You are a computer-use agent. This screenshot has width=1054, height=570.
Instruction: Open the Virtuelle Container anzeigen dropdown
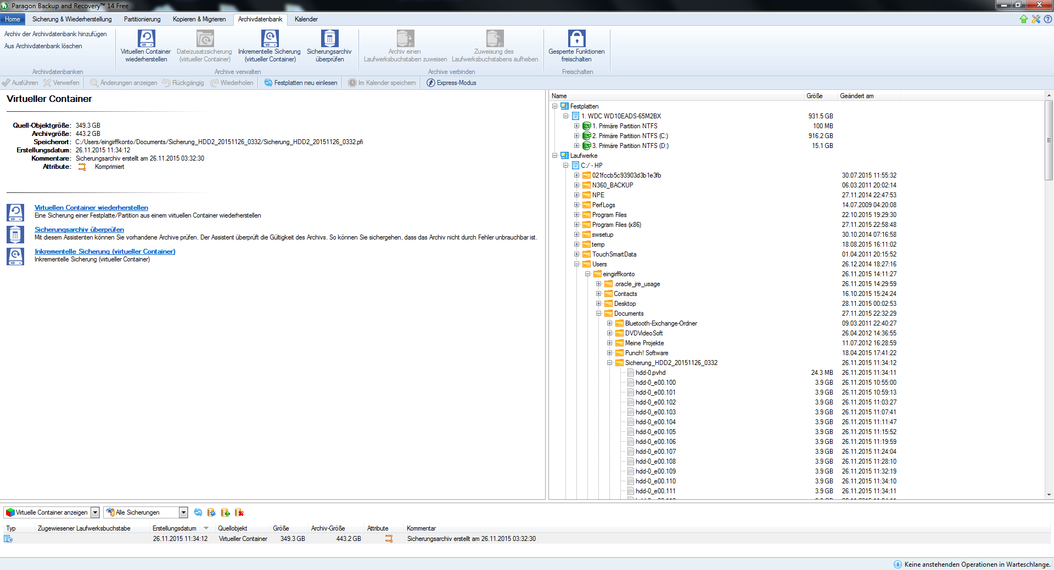[x=95, y=512]
